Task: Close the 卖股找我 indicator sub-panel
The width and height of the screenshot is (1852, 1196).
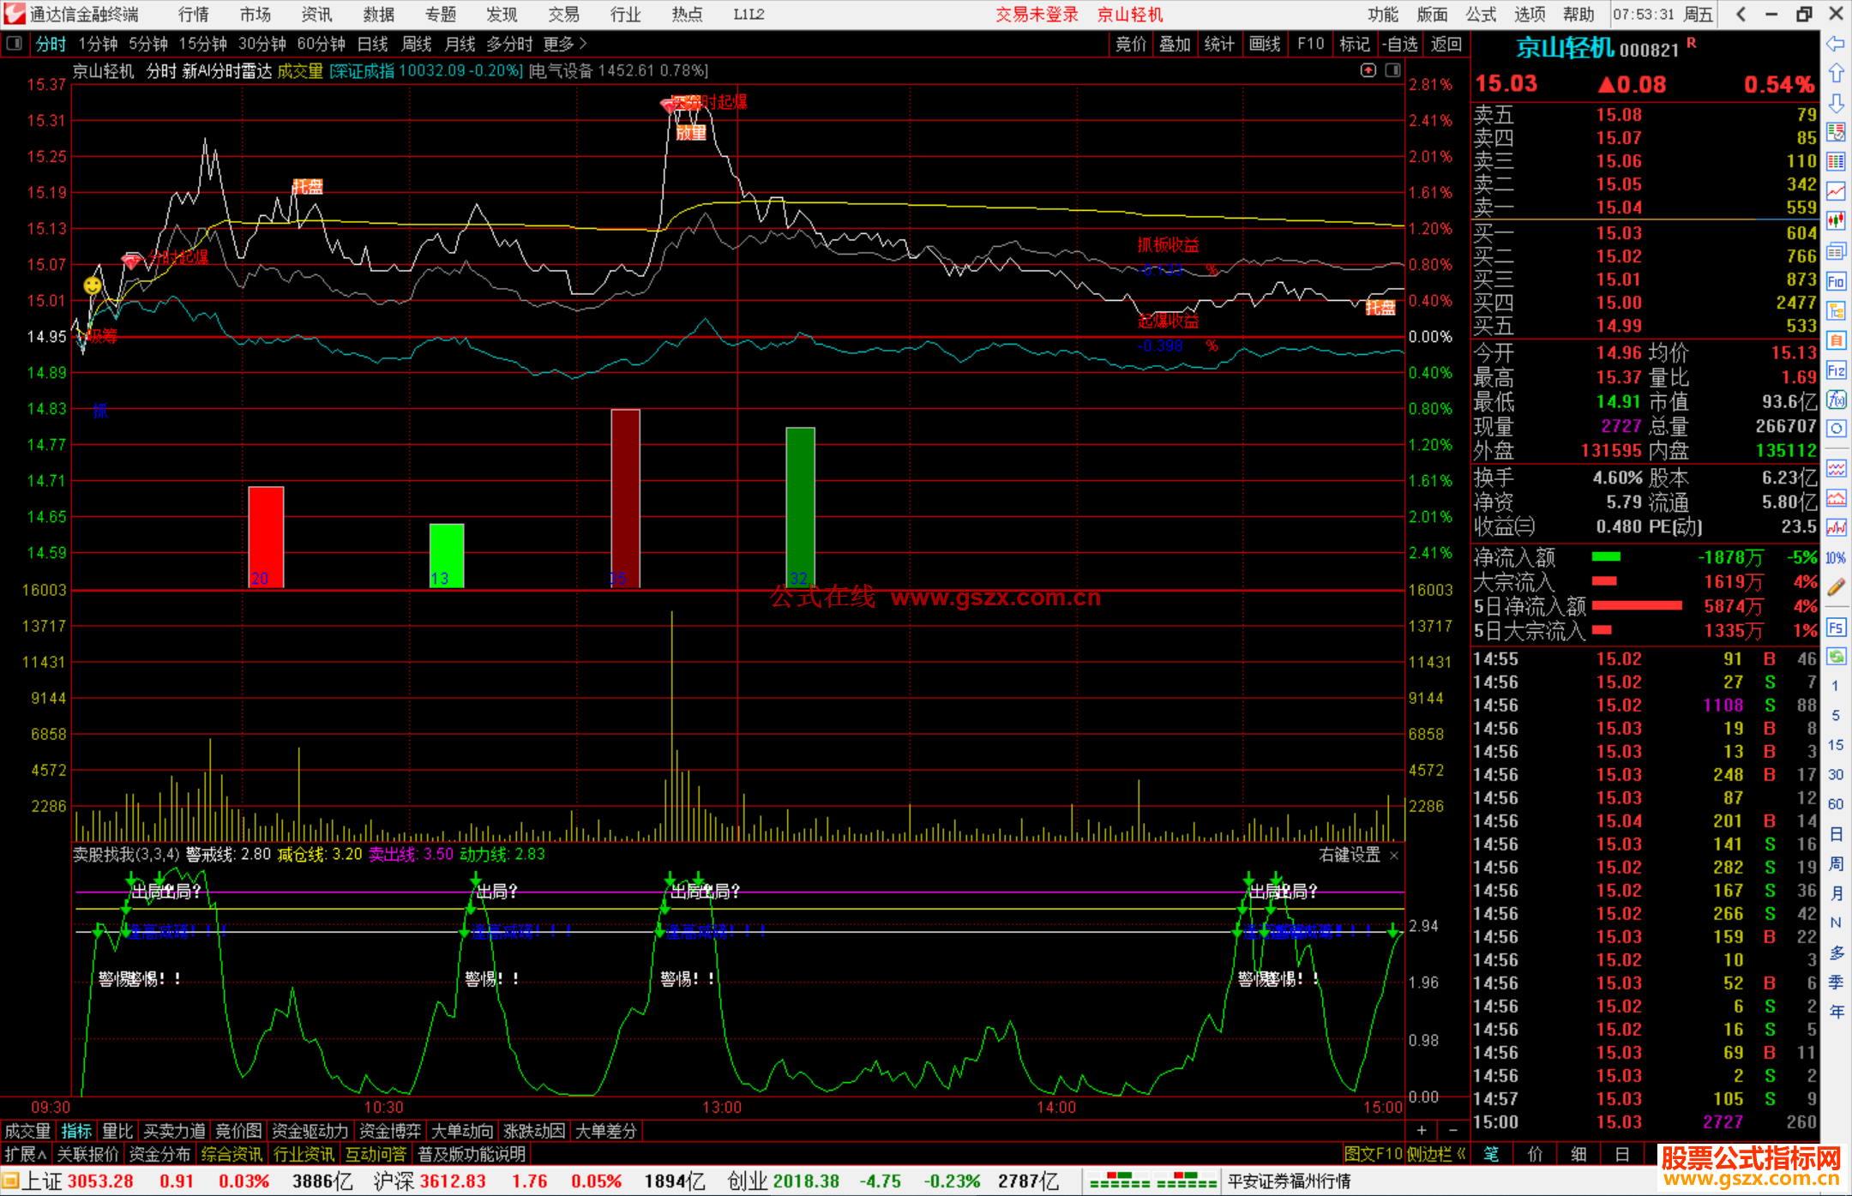Action: coord(1394,856)
